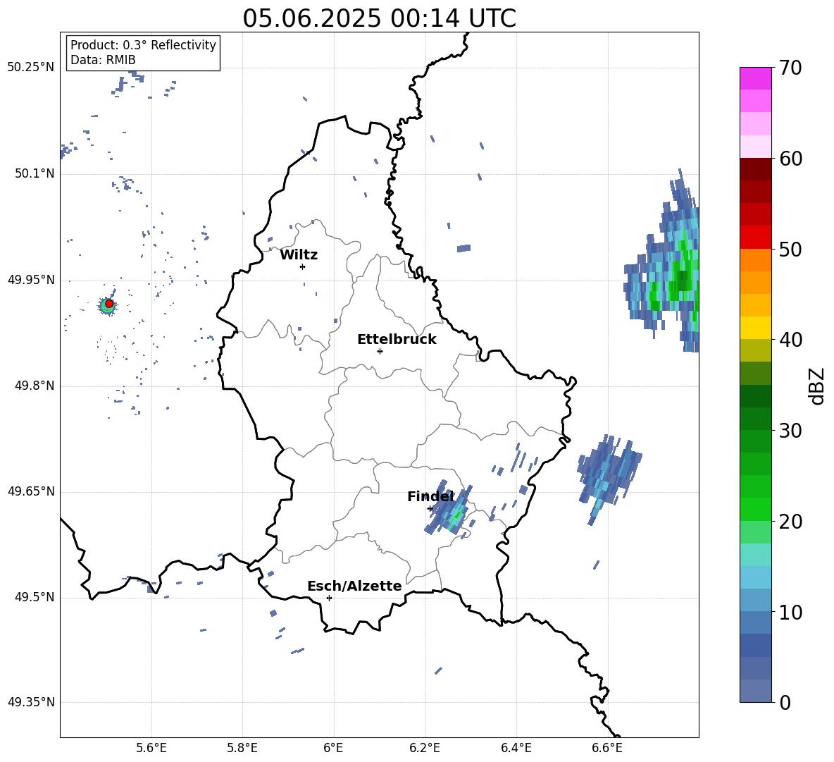Click the 49.95°N latitude label

tap(31, 279)
